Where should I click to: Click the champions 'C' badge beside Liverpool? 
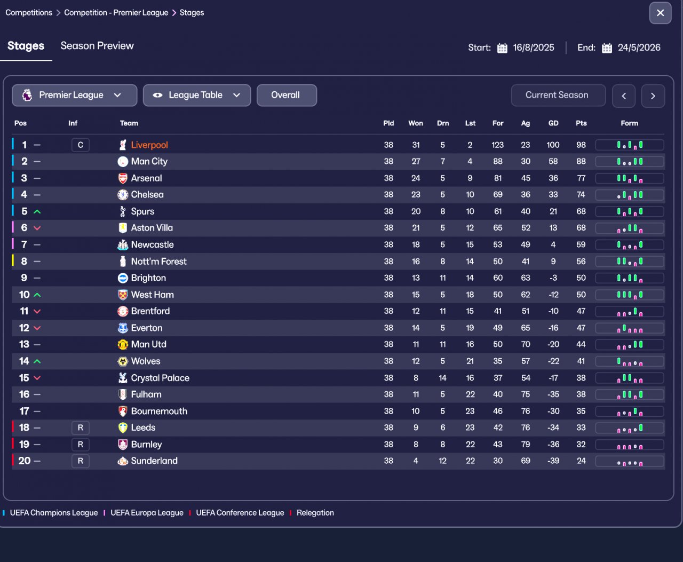point(81,145)
